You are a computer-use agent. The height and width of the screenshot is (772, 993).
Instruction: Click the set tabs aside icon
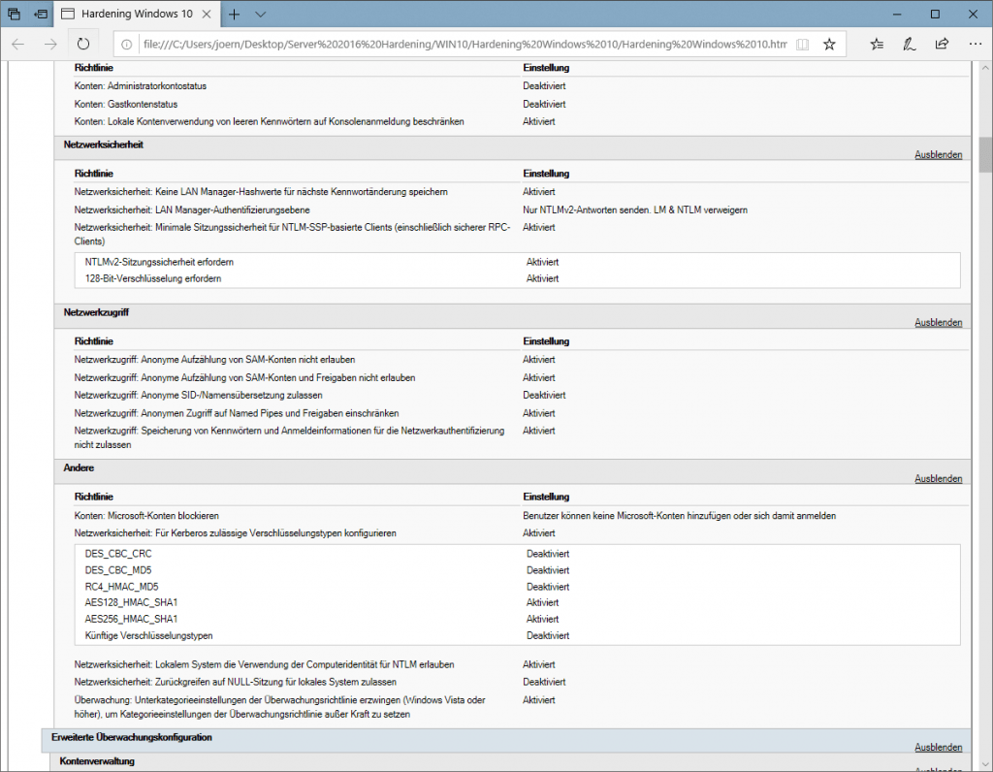[12, 14]
